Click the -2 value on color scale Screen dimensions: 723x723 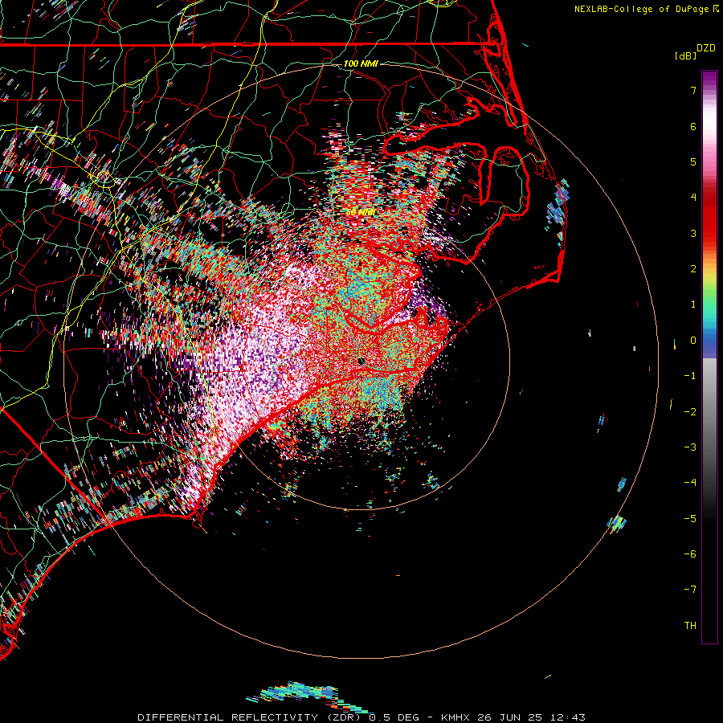coord(690,412)
